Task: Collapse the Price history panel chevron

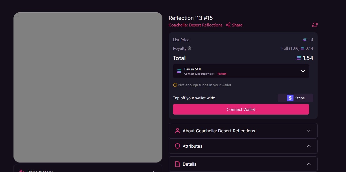Action: (x=153, y=171)
